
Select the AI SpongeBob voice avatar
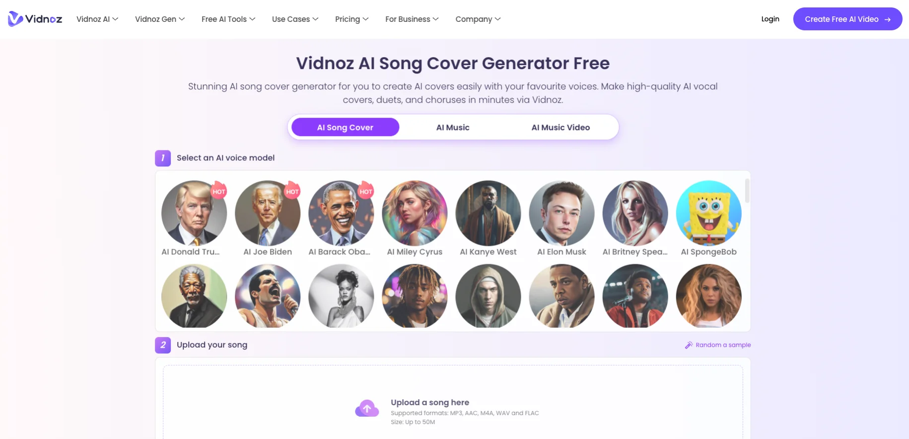pyautogui.click(x=708, y=213)
